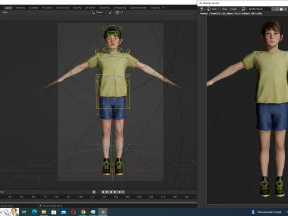The image size is (288, 216).
Task: Open the Sculpting workspace tab
Action: point(33,8)
